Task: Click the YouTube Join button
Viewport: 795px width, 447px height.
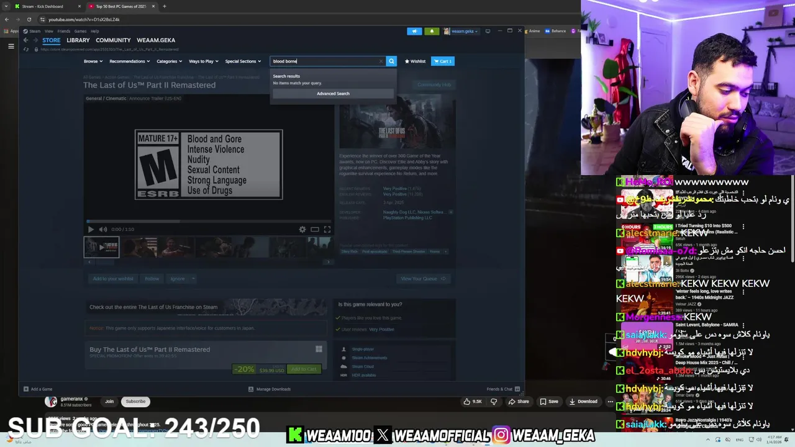Action: coord(109,402)
